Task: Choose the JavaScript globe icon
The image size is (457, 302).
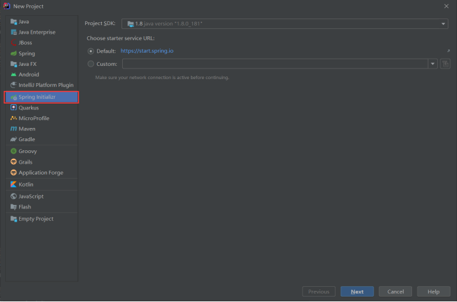Action: [13, 196]
